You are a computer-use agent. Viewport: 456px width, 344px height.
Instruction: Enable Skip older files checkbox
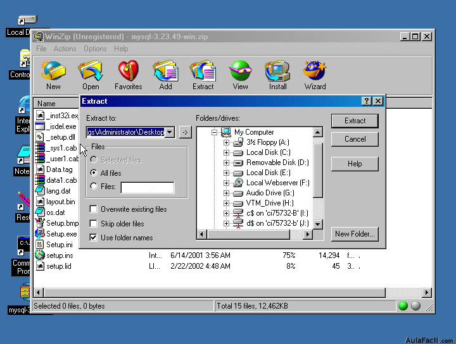(93, 223)
